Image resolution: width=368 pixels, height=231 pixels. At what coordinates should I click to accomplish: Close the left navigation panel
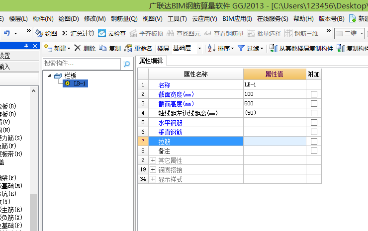pyautogui.click(x=35, y=46)
